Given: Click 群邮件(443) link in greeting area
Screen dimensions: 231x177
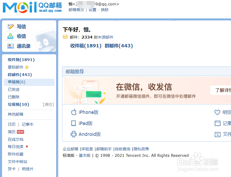Looking at the screenshot, I should click(119, 46).
